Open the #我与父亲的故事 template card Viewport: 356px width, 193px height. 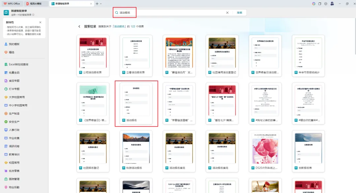coord(265,104)
